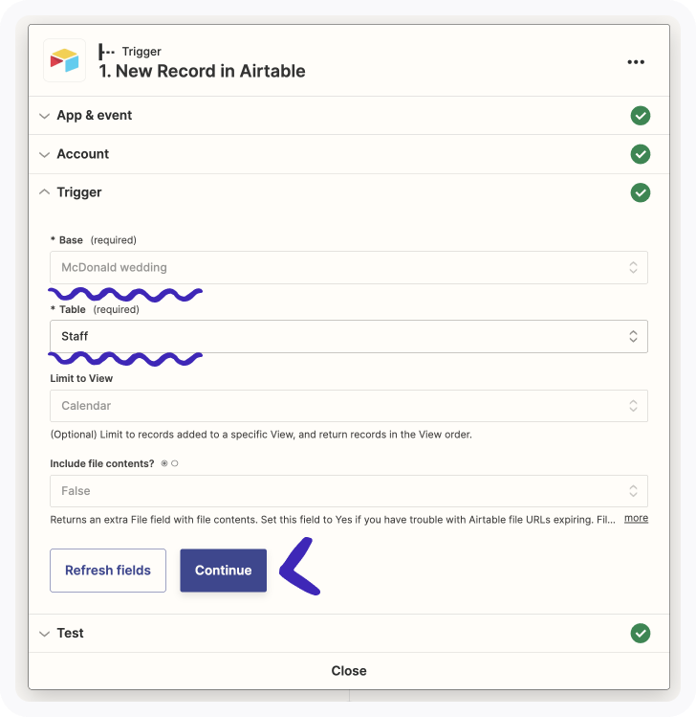
Task: Click the Account section green checkmark
Action: [x=640, y=154]
